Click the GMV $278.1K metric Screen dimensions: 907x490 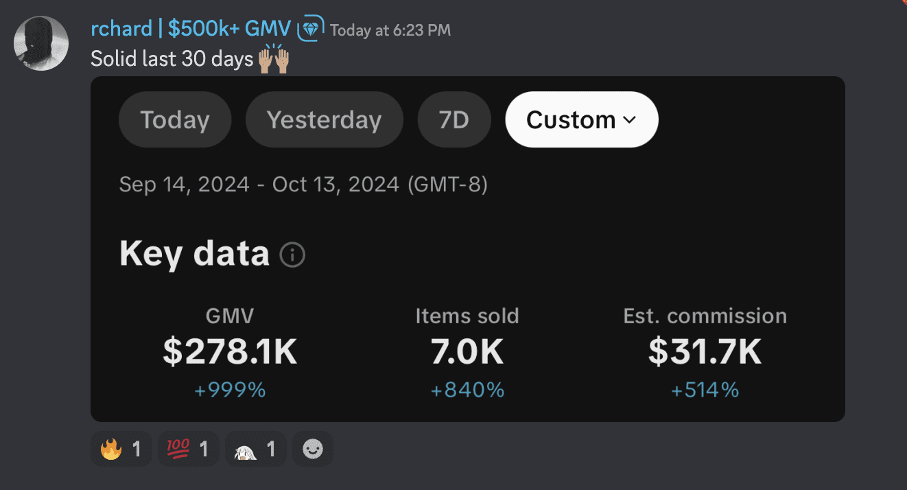point(230,351)
